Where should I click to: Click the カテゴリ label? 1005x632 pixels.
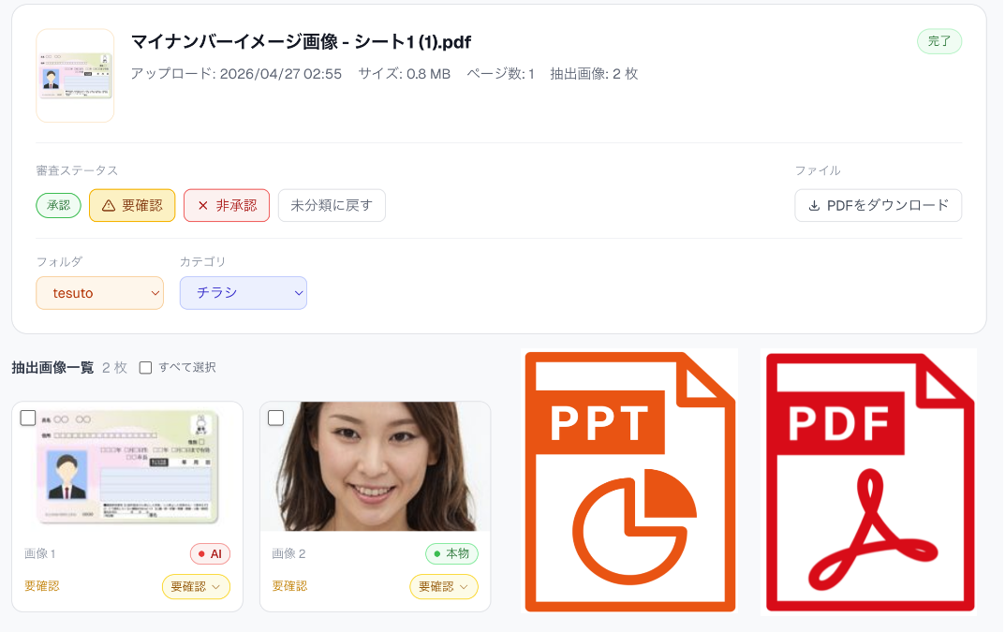(x=202, y=261)
